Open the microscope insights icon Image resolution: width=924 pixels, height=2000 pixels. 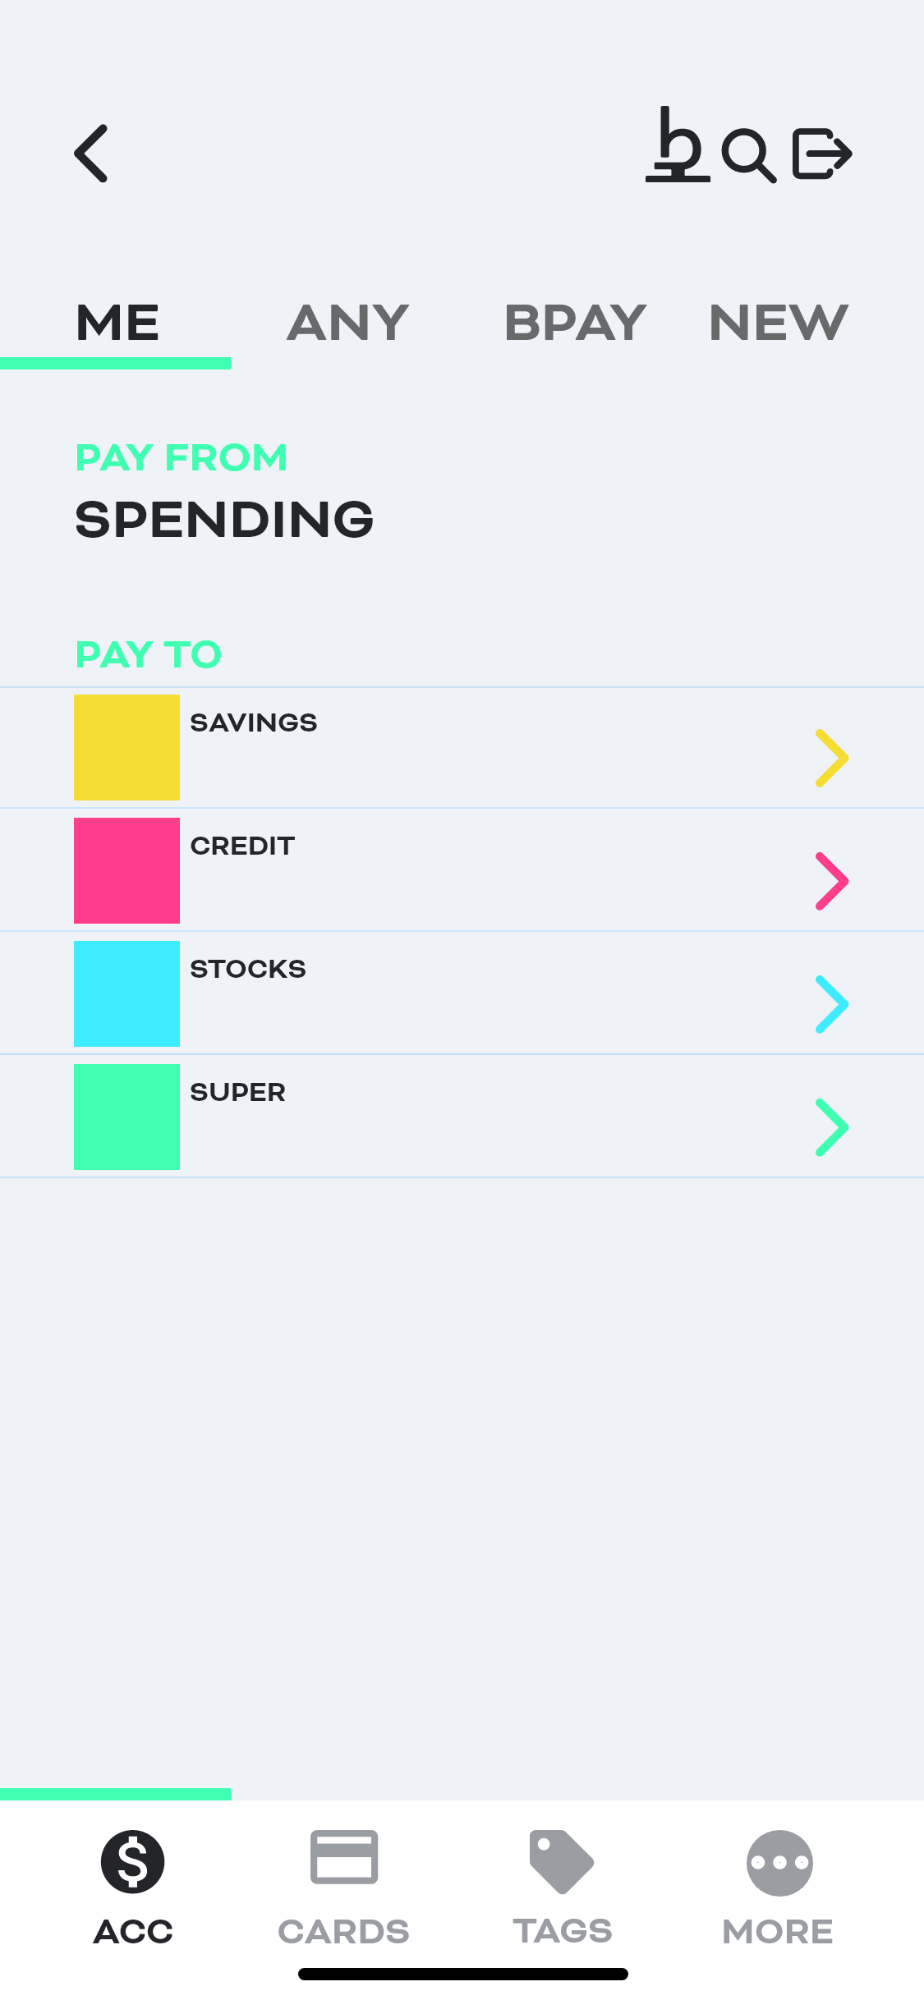(678, 144)
